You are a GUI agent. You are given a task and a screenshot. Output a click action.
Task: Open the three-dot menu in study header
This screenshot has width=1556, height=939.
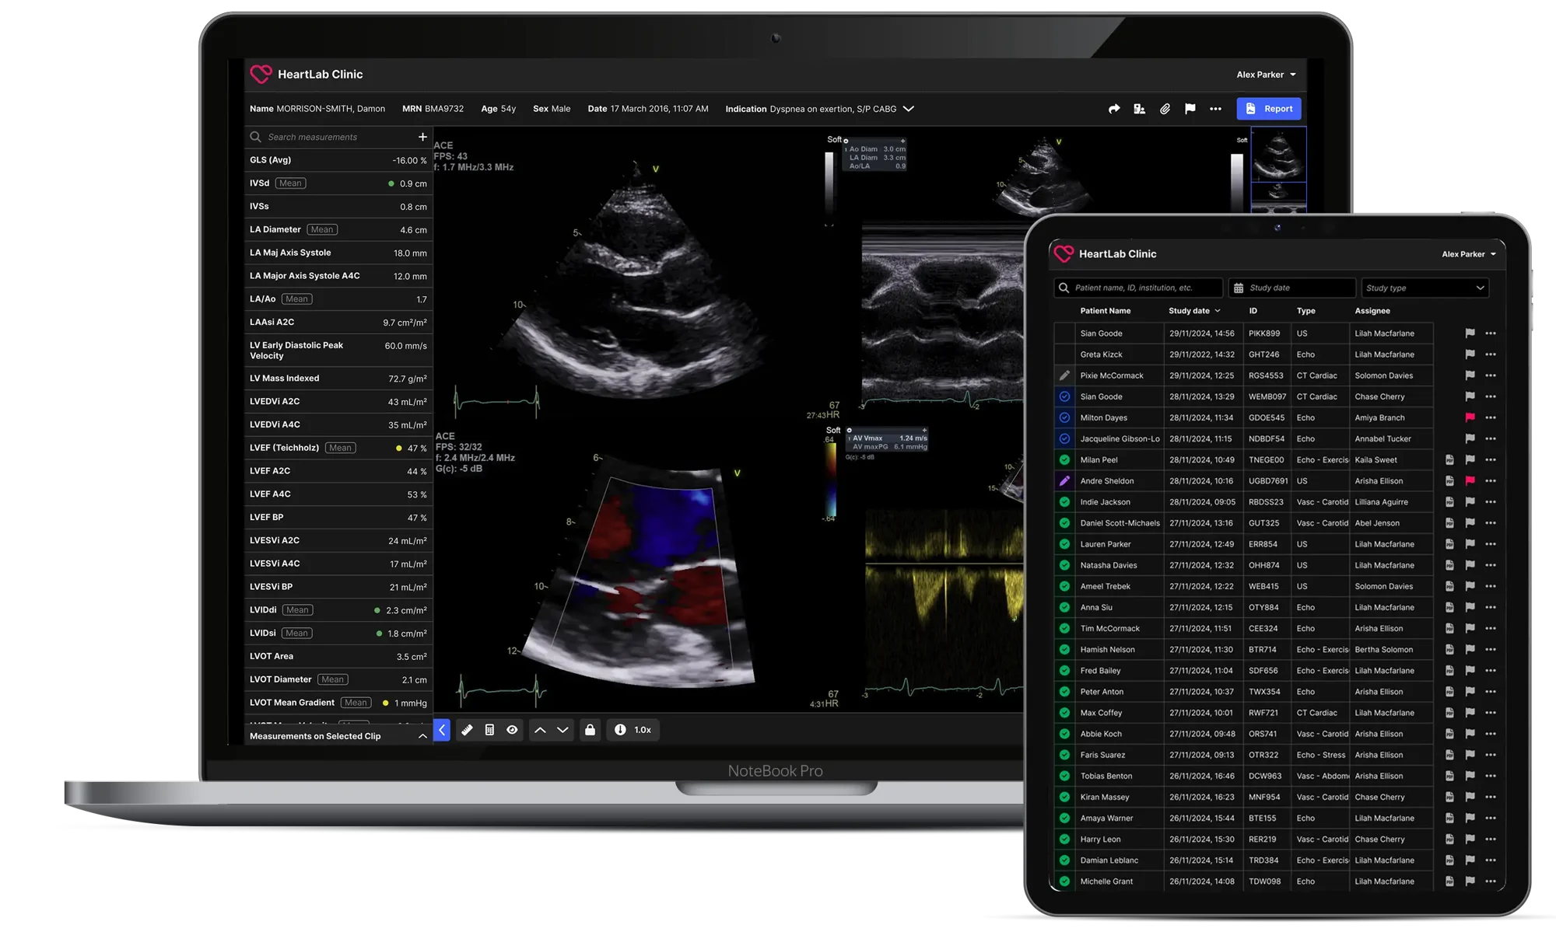(1215, 109)
